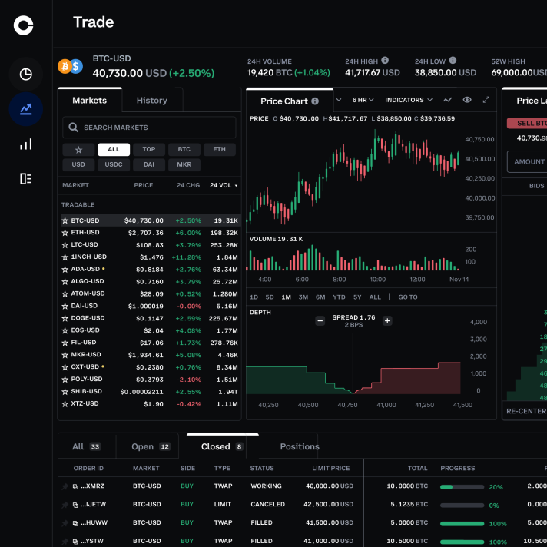Toggle chart visibility eye icon
Screen dimensions: 547x547
tap(467, 100)
